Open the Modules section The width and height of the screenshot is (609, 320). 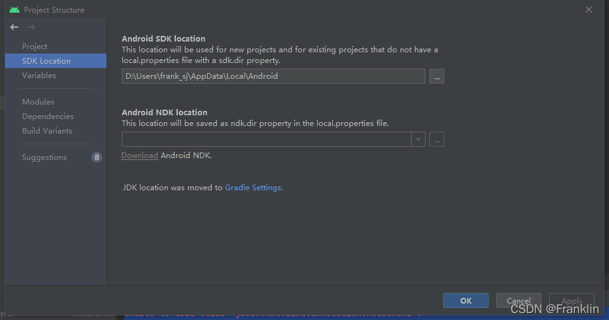point(38,101)
